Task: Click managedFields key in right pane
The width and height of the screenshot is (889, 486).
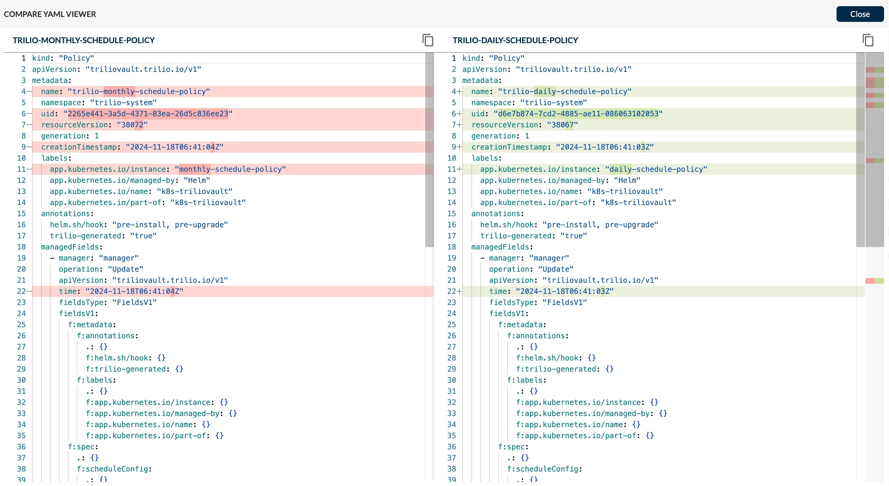Action: point(500,247)
